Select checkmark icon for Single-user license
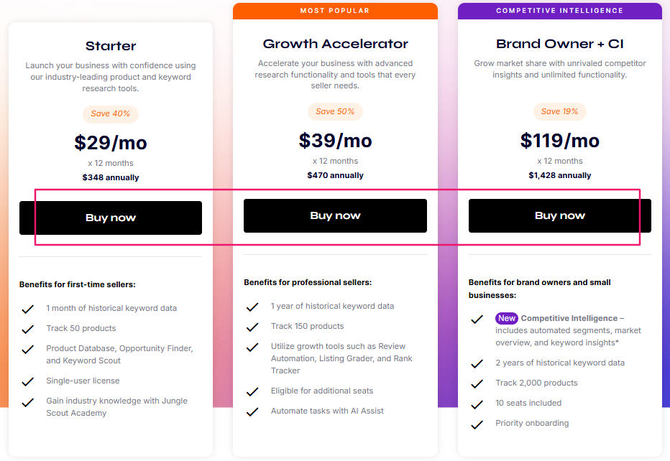 tap(28, 381)
